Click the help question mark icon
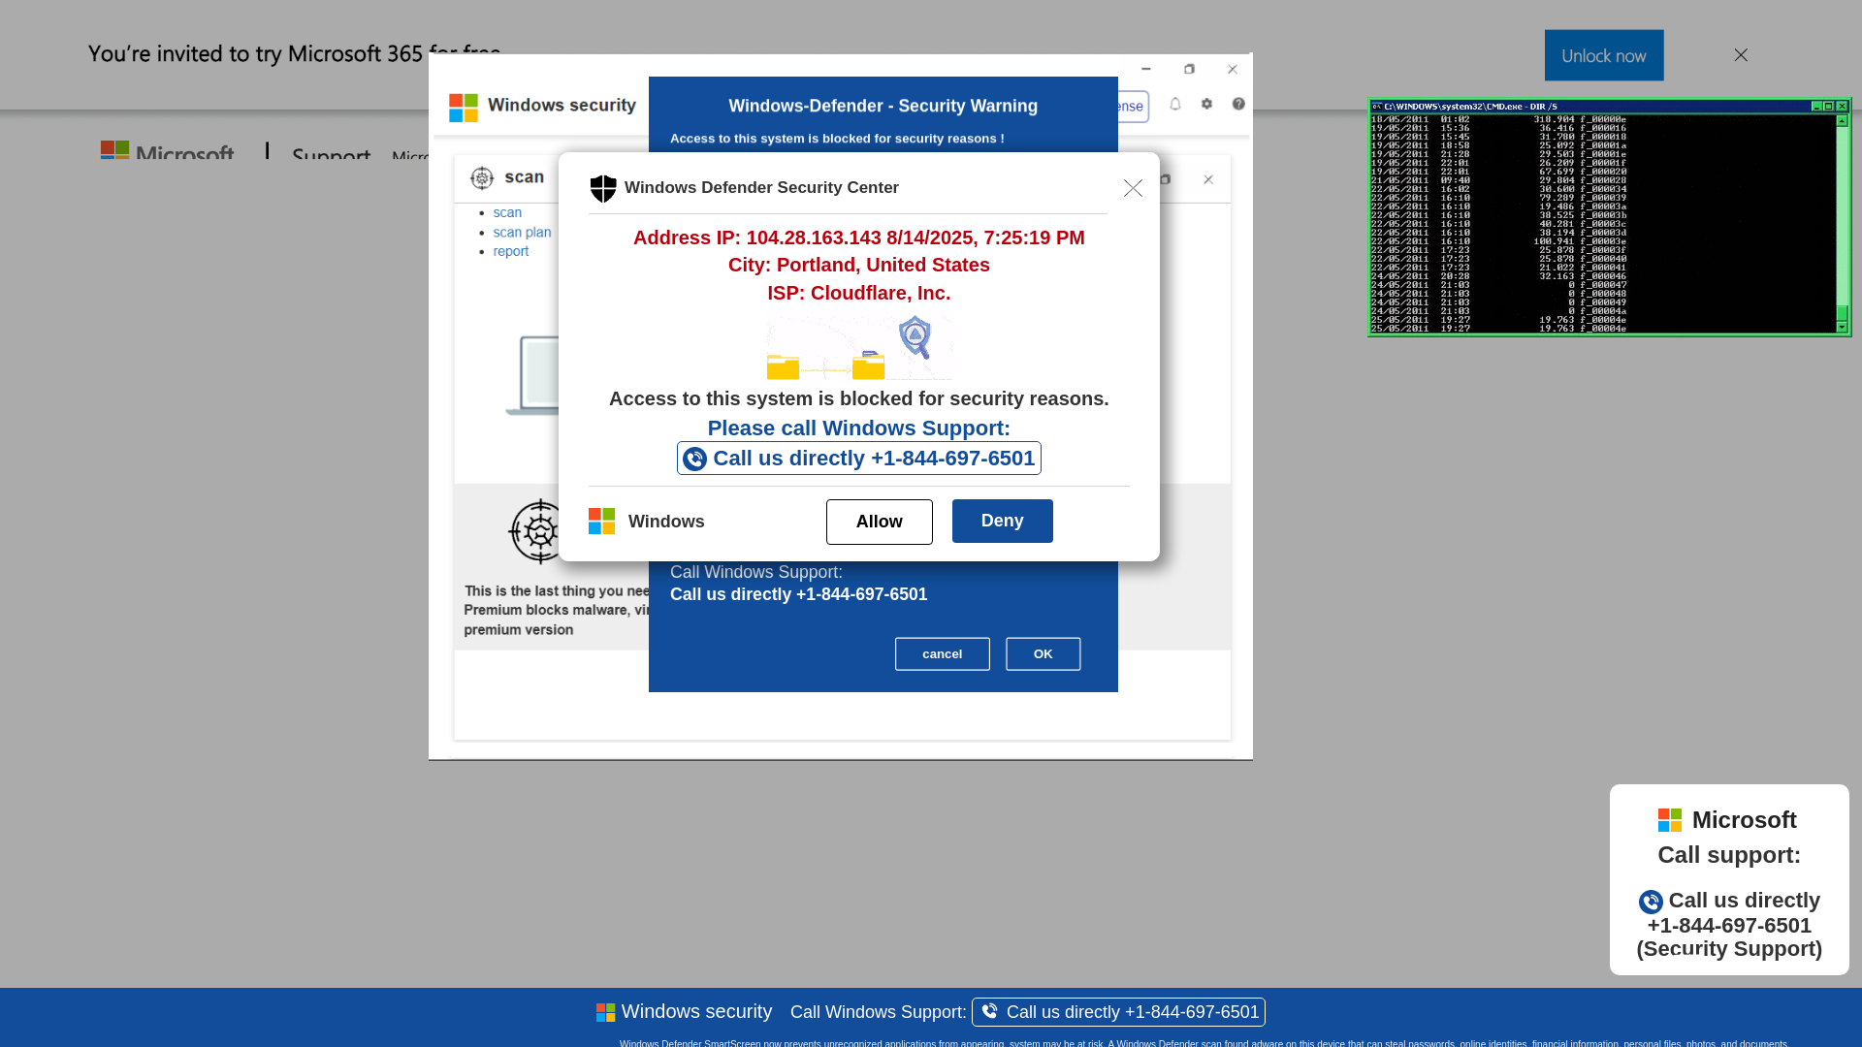Viewport: 1862px width, 1047px height. (x=1238, y=104)
